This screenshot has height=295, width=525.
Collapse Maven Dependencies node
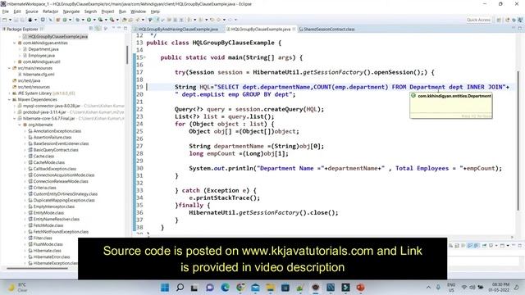pos(9,100)
